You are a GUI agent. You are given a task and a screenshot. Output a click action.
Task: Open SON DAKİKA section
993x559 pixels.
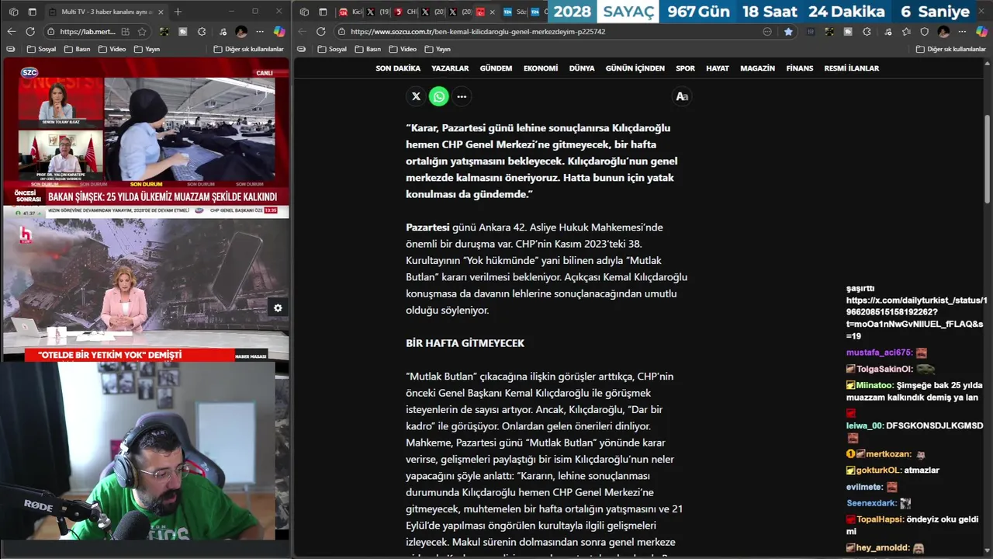[x=398, y=68]
